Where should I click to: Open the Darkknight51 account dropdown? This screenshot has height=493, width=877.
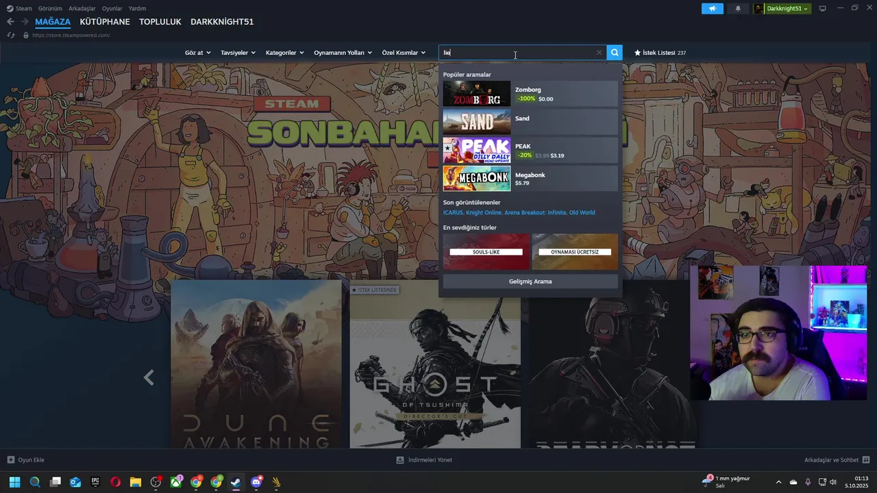pyautogui.click(x=782, y=8)
